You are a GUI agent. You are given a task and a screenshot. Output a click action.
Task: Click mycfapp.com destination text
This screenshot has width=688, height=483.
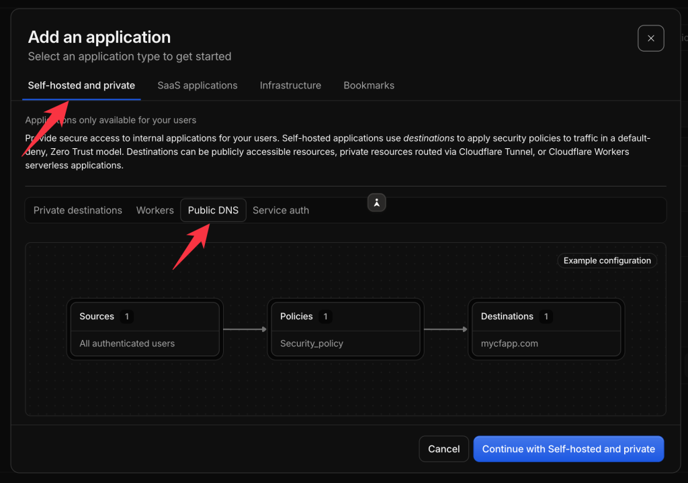(x=509, y=343)
